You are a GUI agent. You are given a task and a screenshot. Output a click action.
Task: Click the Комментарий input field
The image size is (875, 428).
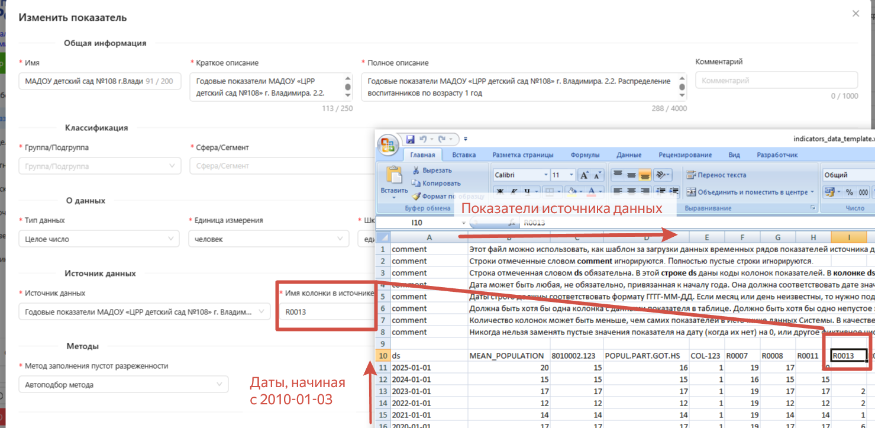(x=776, y=81)
